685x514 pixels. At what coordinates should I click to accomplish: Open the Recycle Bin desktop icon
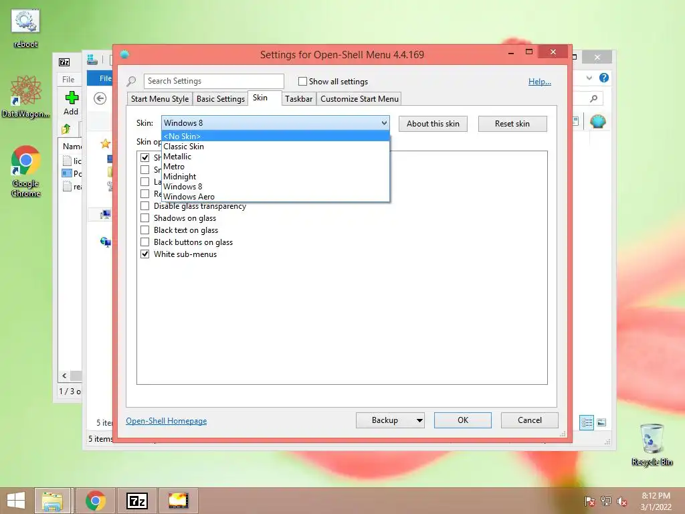pos(652,444)
